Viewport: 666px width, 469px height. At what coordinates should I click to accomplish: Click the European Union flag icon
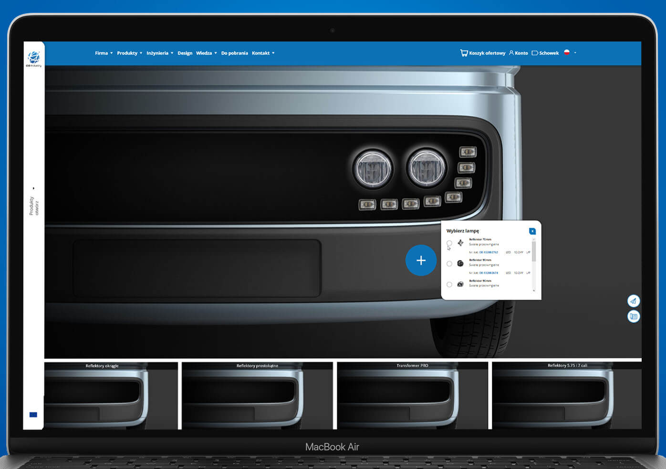coord(33,415)
